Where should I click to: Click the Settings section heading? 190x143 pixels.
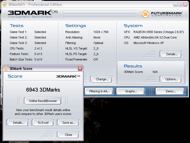76,26
